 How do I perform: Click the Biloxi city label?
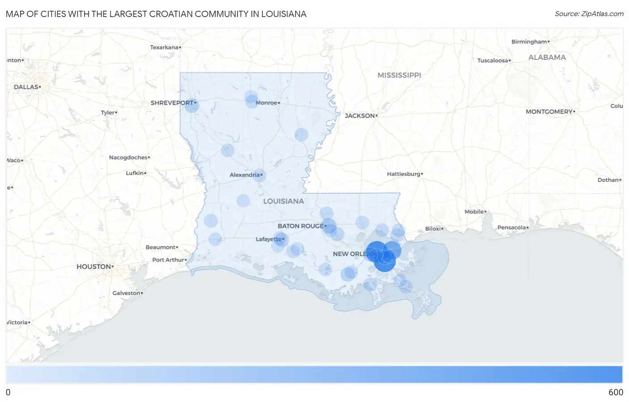pyautogui.click(x=434, y=229)
